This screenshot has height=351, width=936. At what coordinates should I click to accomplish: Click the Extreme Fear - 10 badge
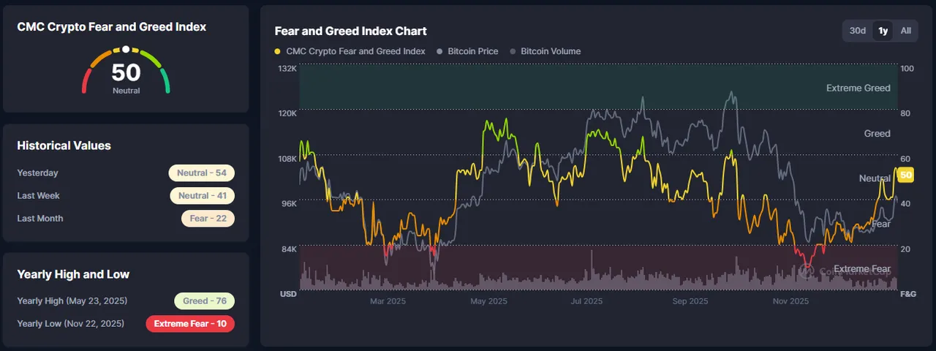(190, 324)
